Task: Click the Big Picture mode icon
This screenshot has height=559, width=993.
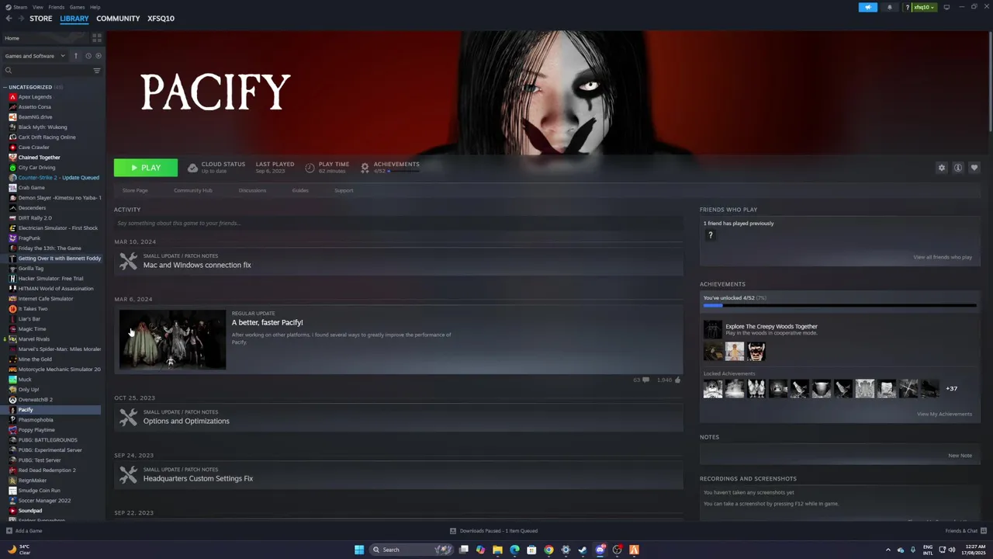Action: 946,7
